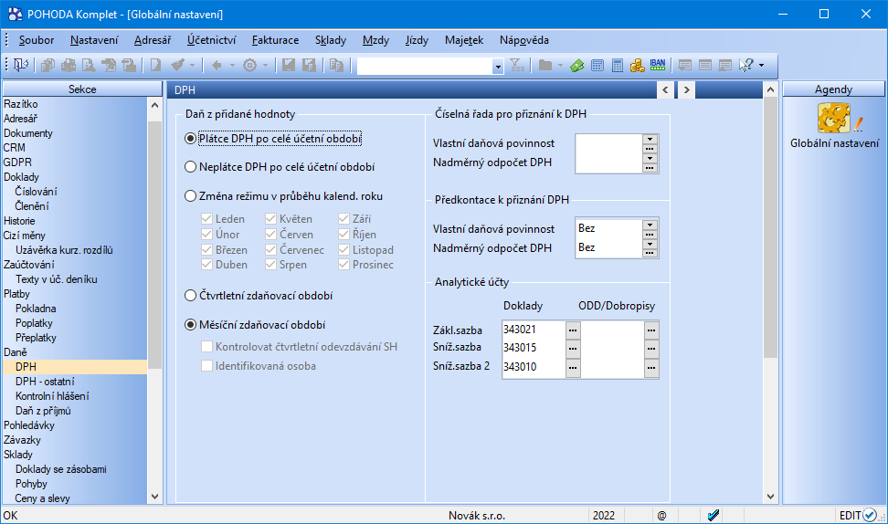Click the IBAN toolbar icon
Screen dimensions: 888x524
[x=658, y=65]
